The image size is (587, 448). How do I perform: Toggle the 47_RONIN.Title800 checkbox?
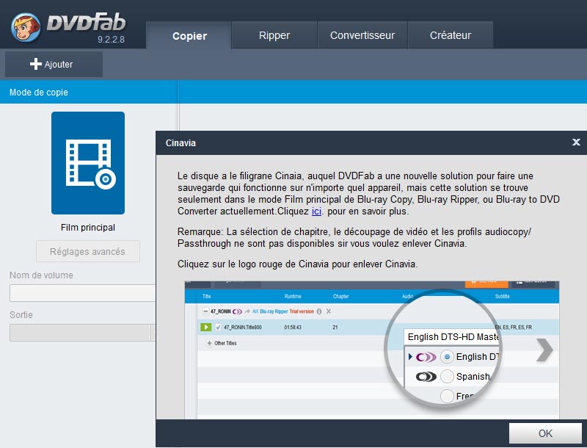tap(218, 327)
